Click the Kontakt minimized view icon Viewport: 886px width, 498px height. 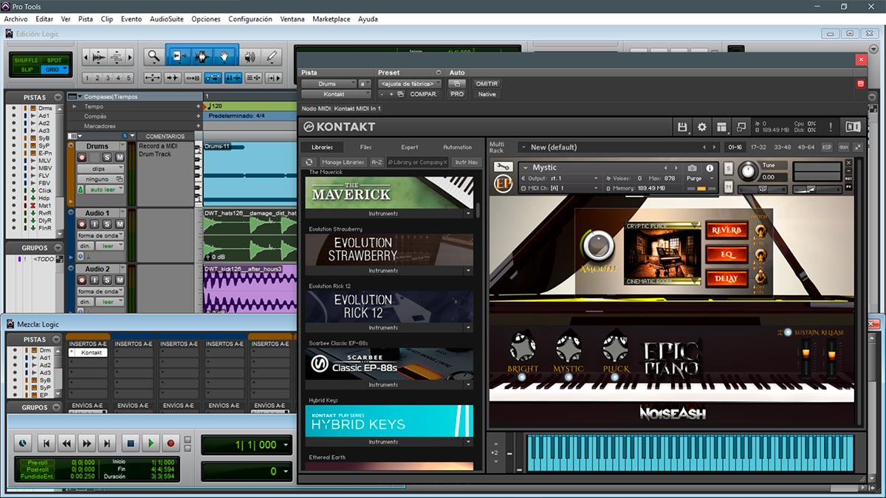tap(741, 127)
